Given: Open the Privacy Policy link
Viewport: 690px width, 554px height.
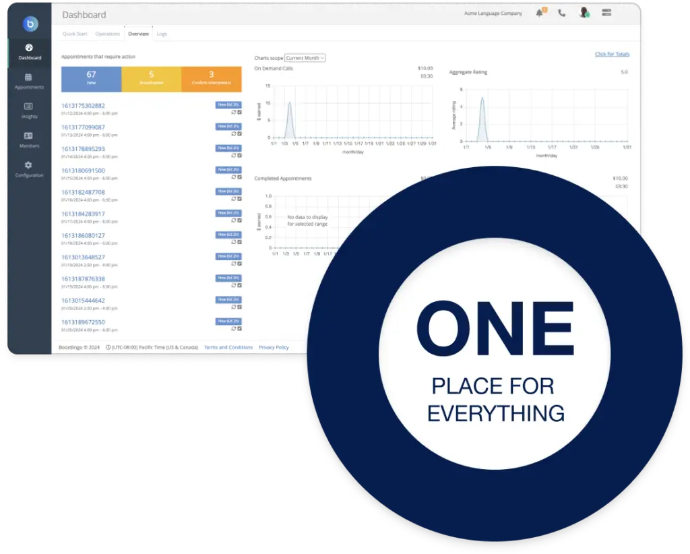Looking at the screenshot, I should 274,347.
